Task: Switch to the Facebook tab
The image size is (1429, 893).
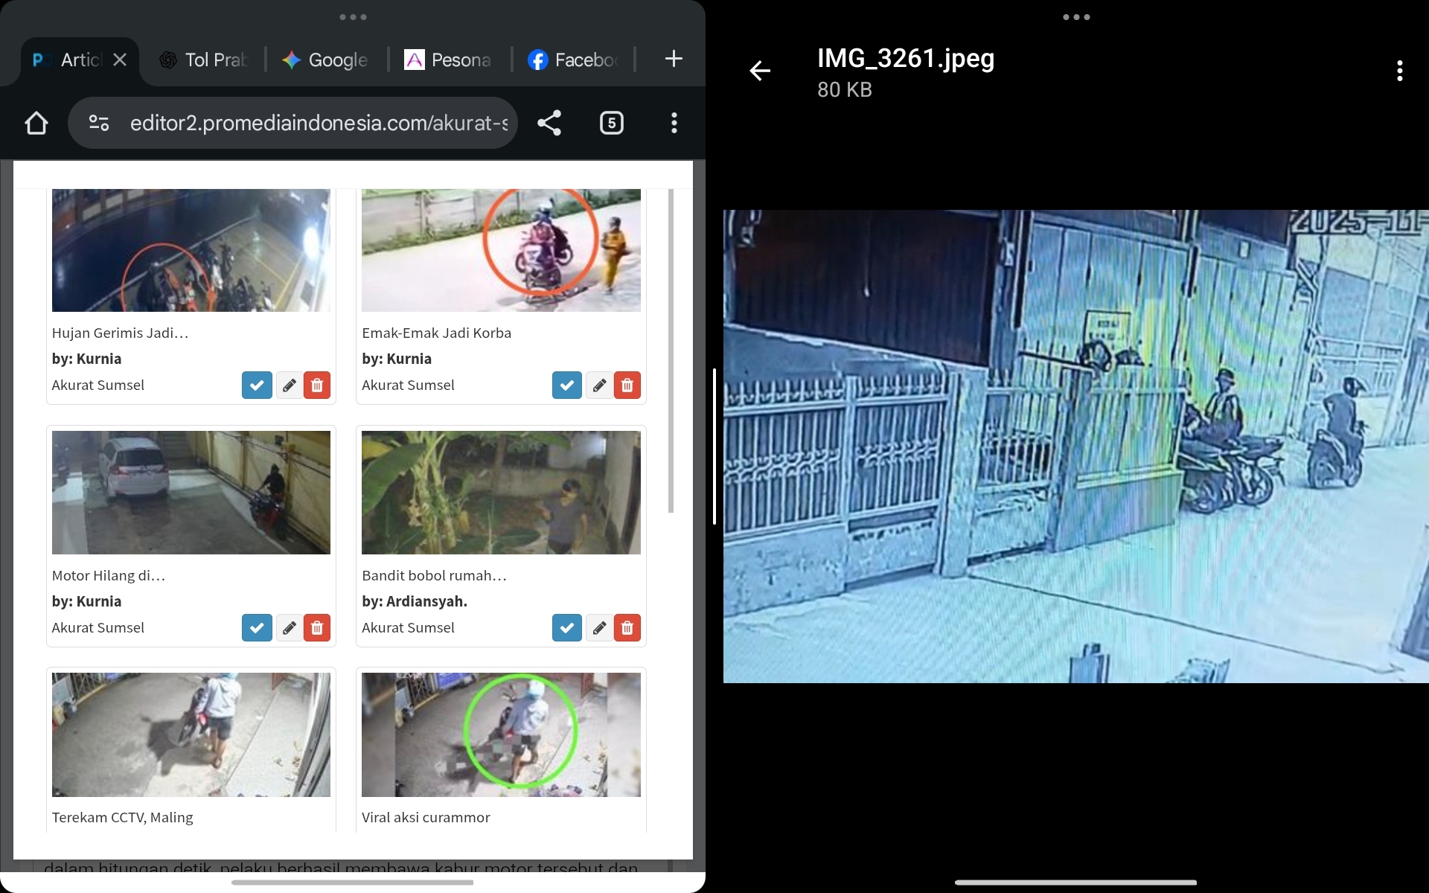Action: click(x=572, y=60)
